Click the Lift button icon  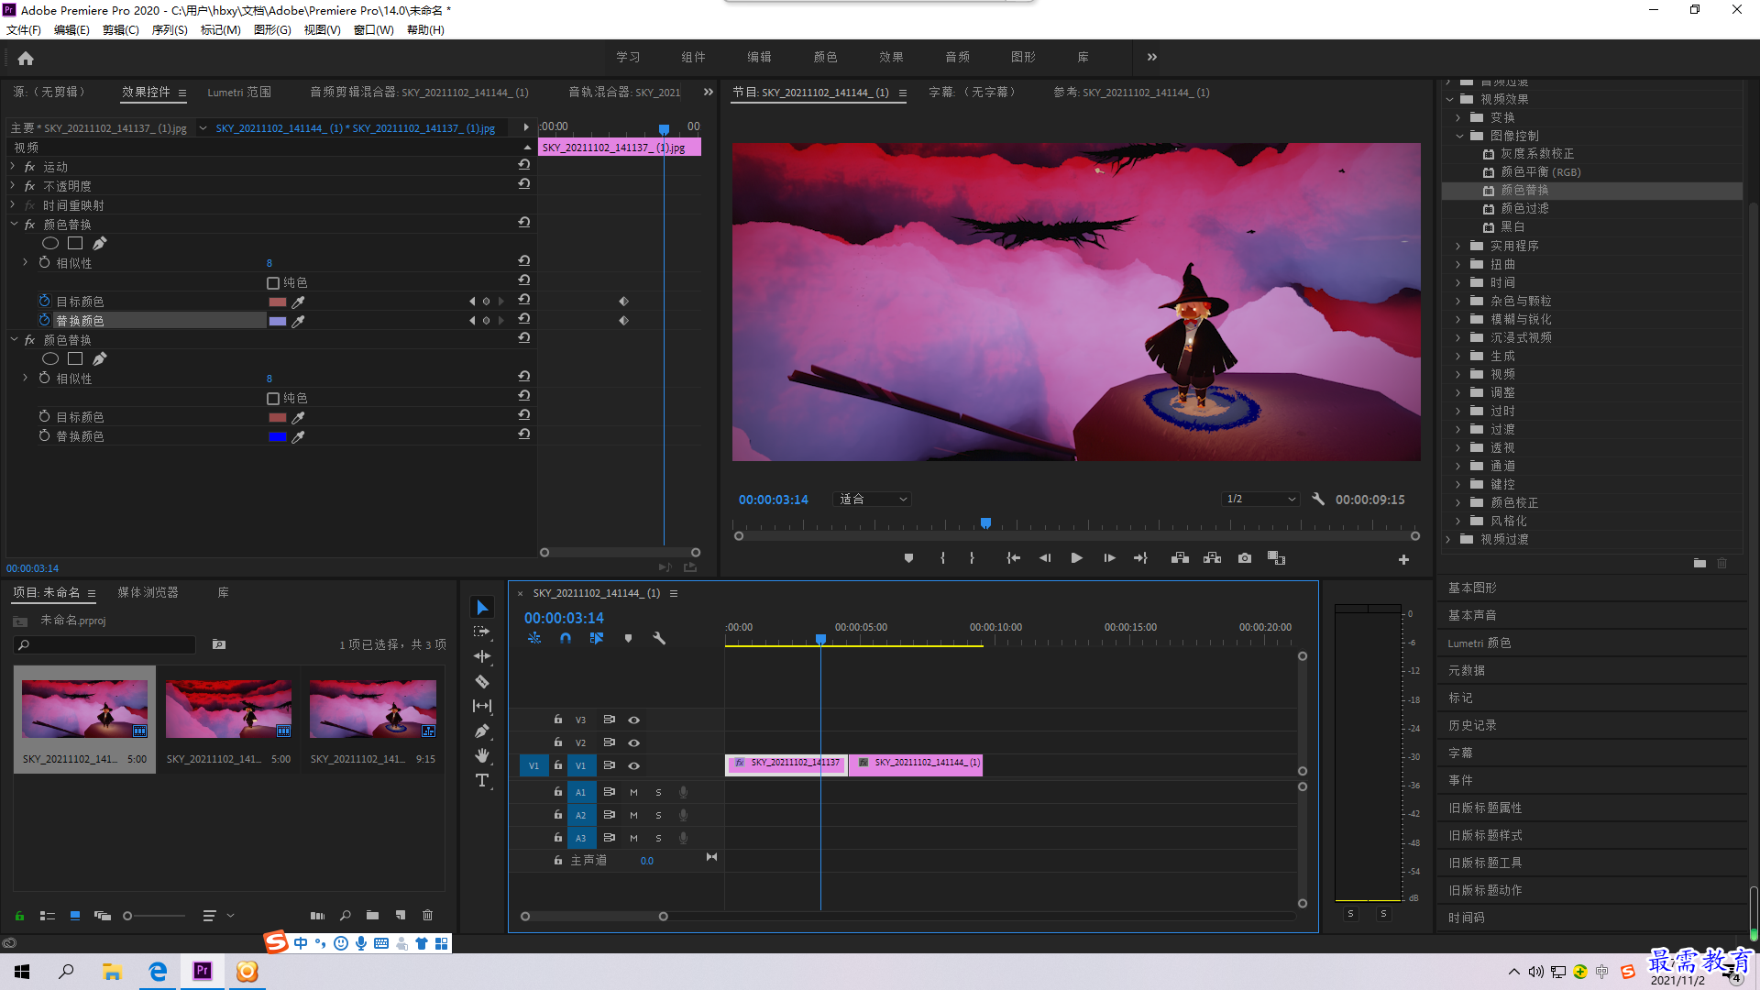click(1180, 558)
